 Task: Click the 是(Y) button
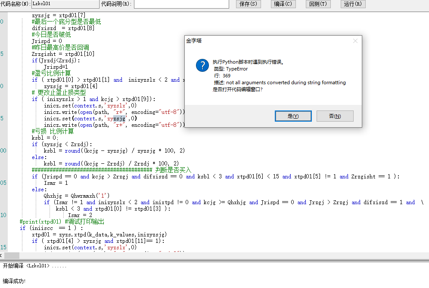click(293, 116)
